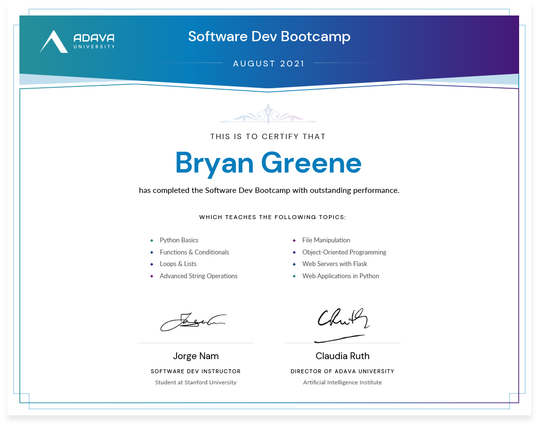539x427 pixels.
Task: Click the Software Dev Instructor title text
Action: (196, 371)
